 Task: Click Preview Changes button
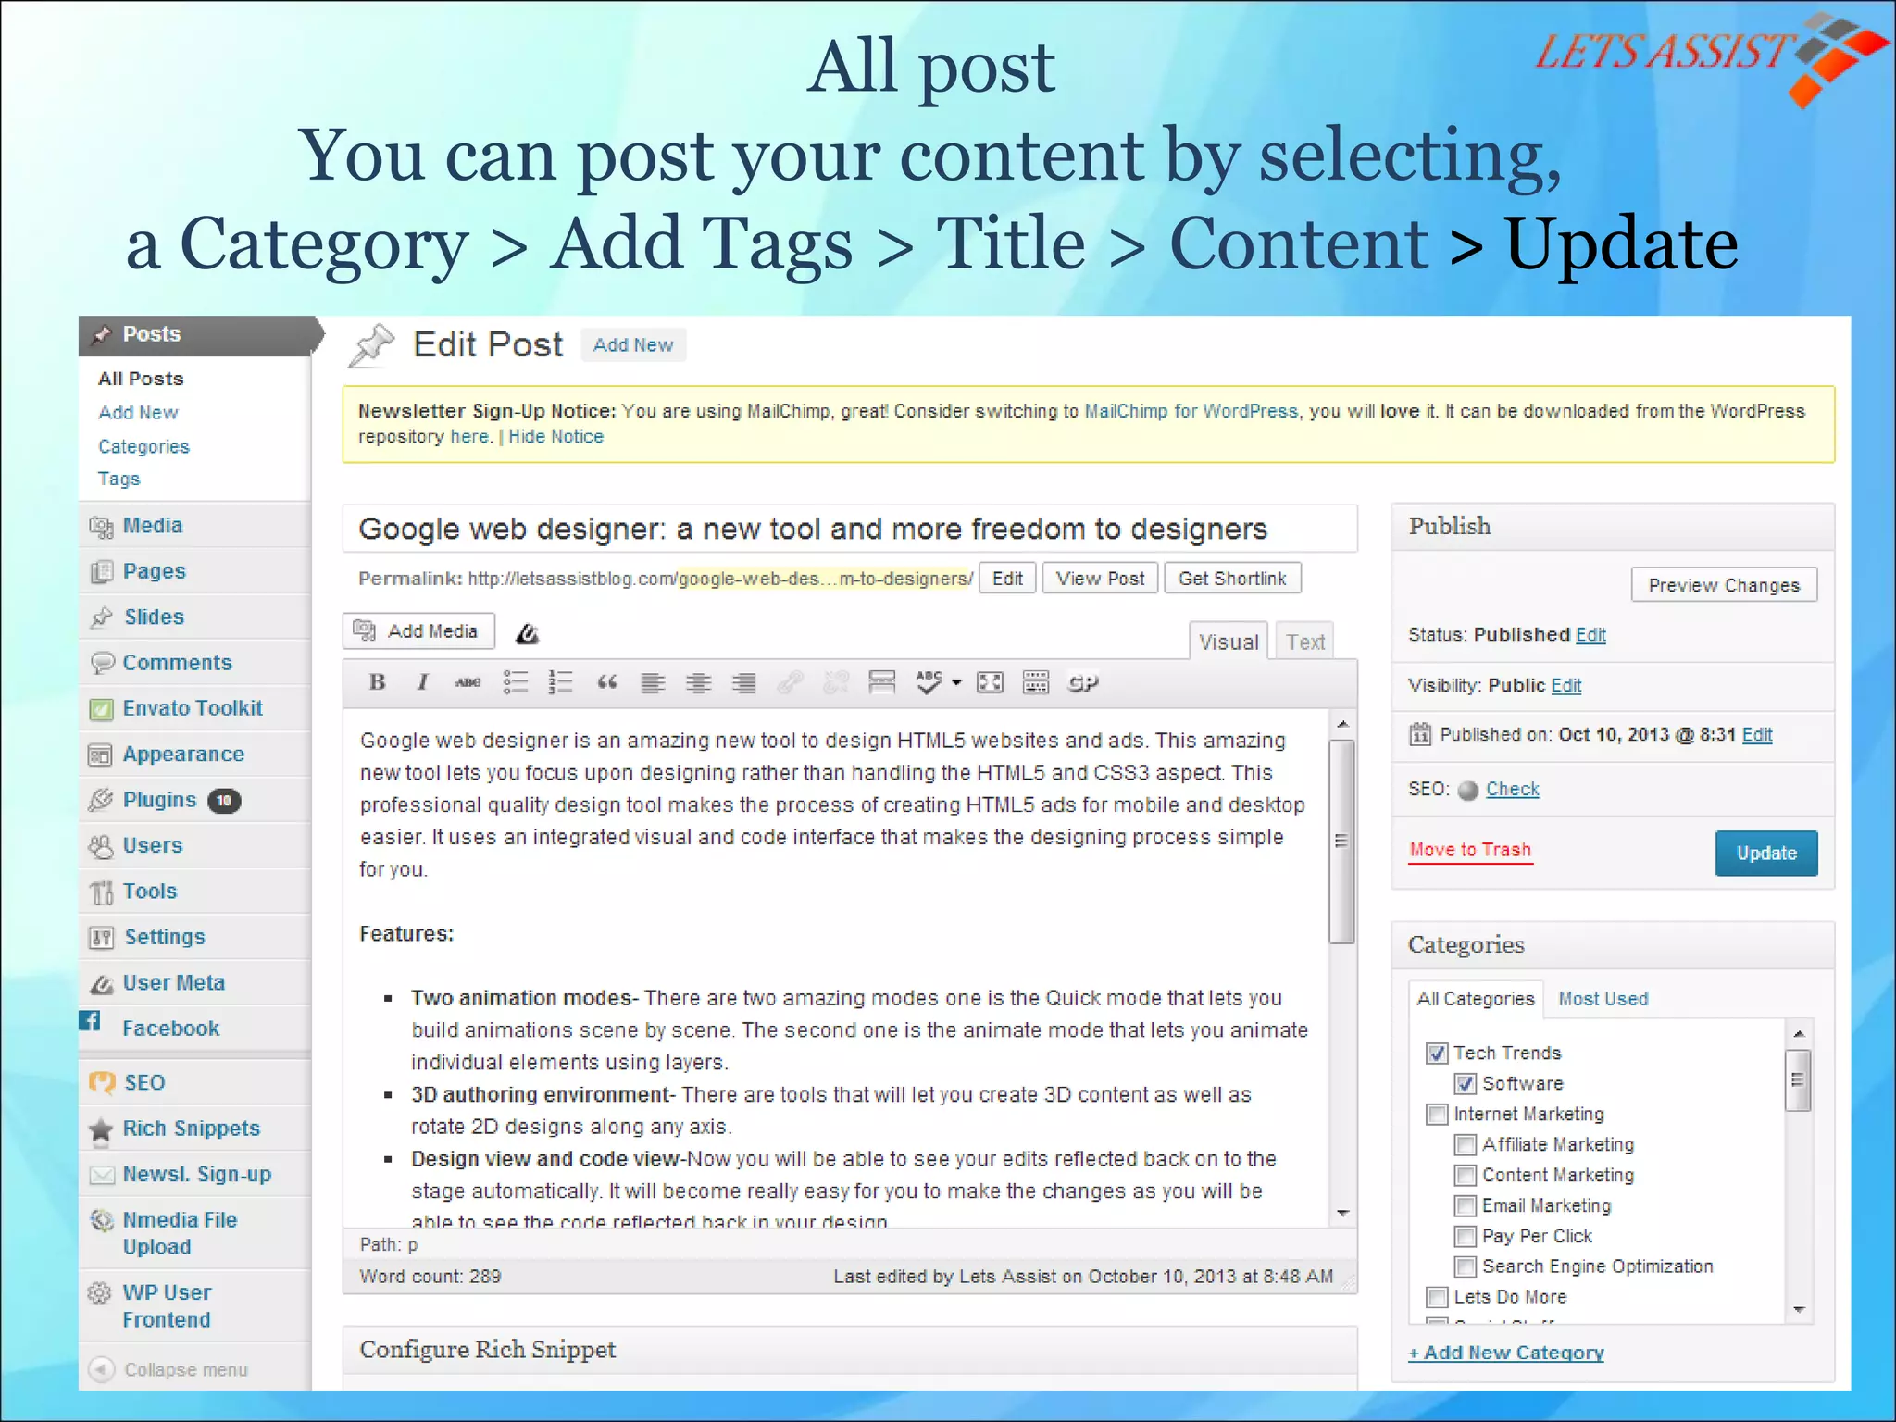coord(1724,585)
